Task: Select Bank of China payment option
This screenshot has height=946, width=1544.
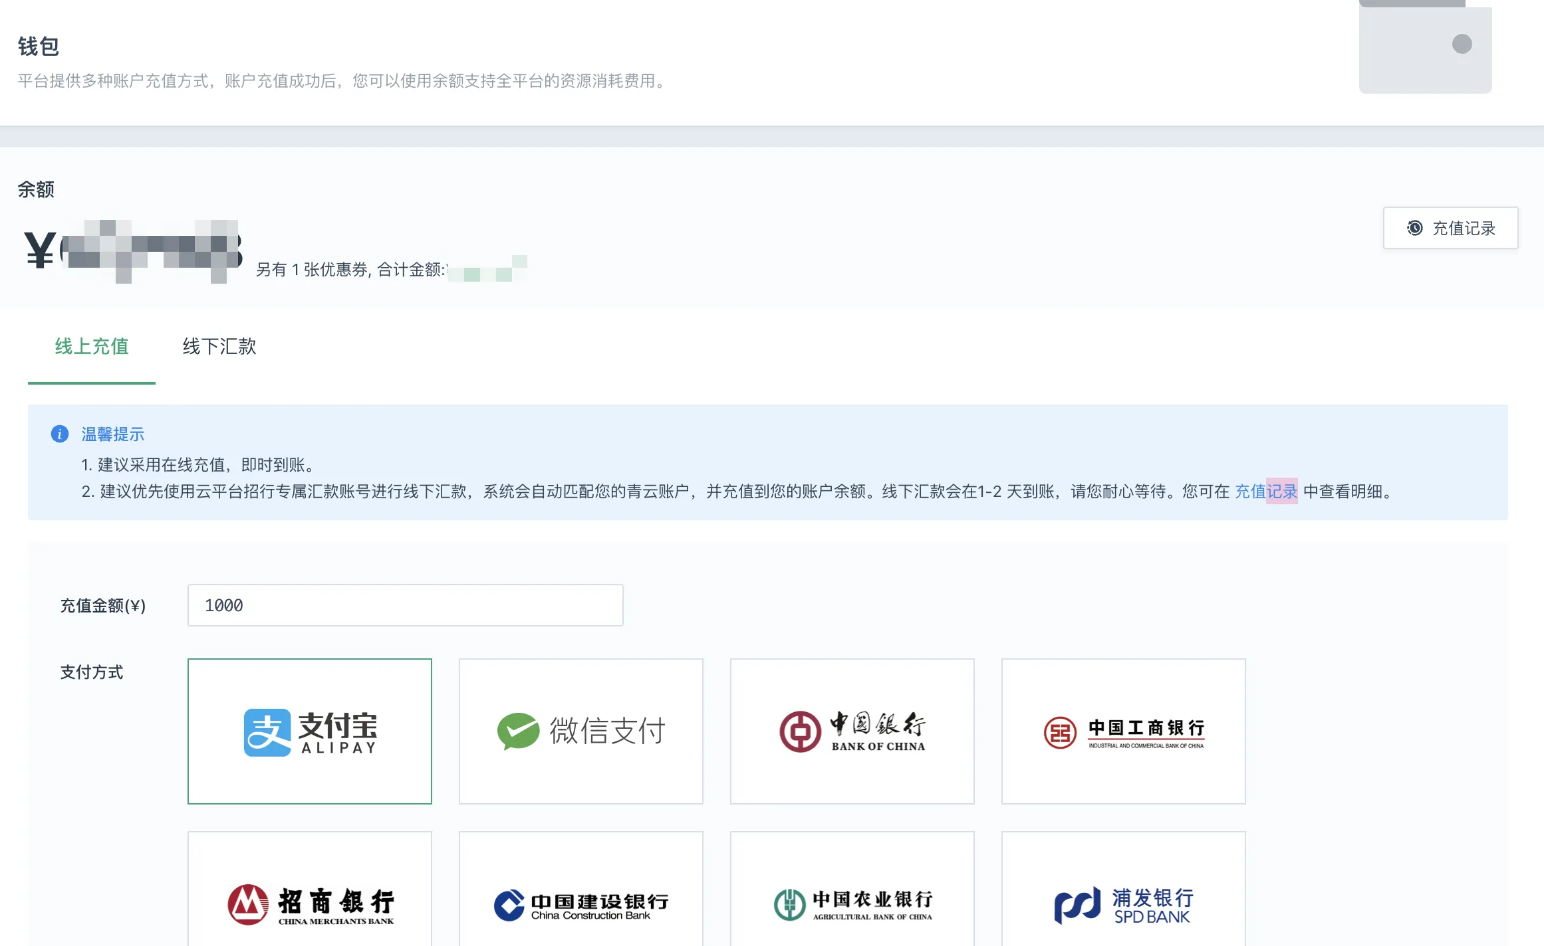Action: pyautogui.click(x=852, y=731)
